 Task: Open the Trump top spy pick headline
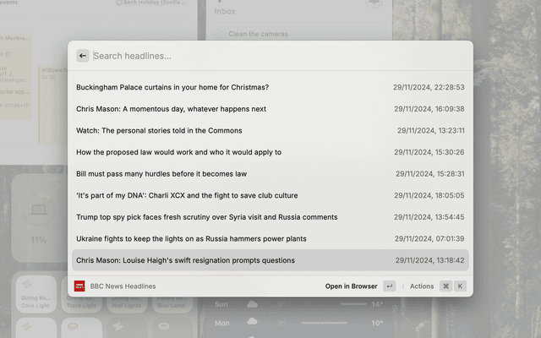click(270, 217)
